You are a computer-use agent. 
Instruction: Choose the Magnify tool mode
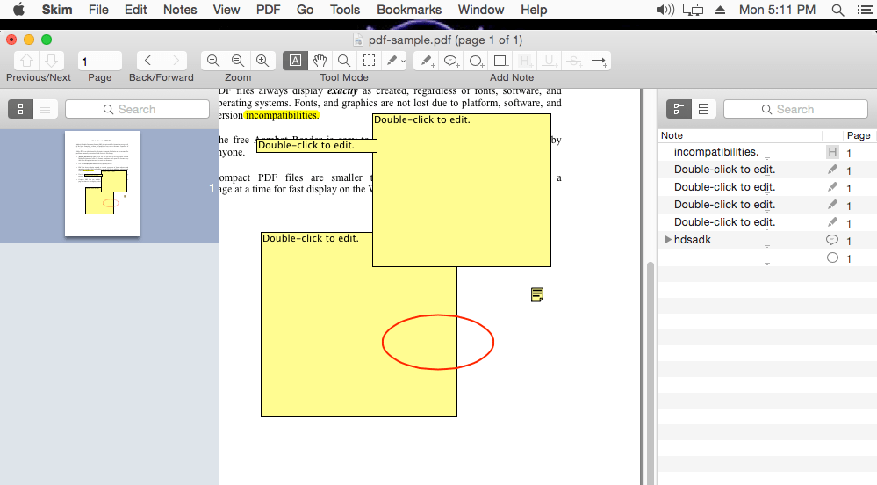[344, 61]
